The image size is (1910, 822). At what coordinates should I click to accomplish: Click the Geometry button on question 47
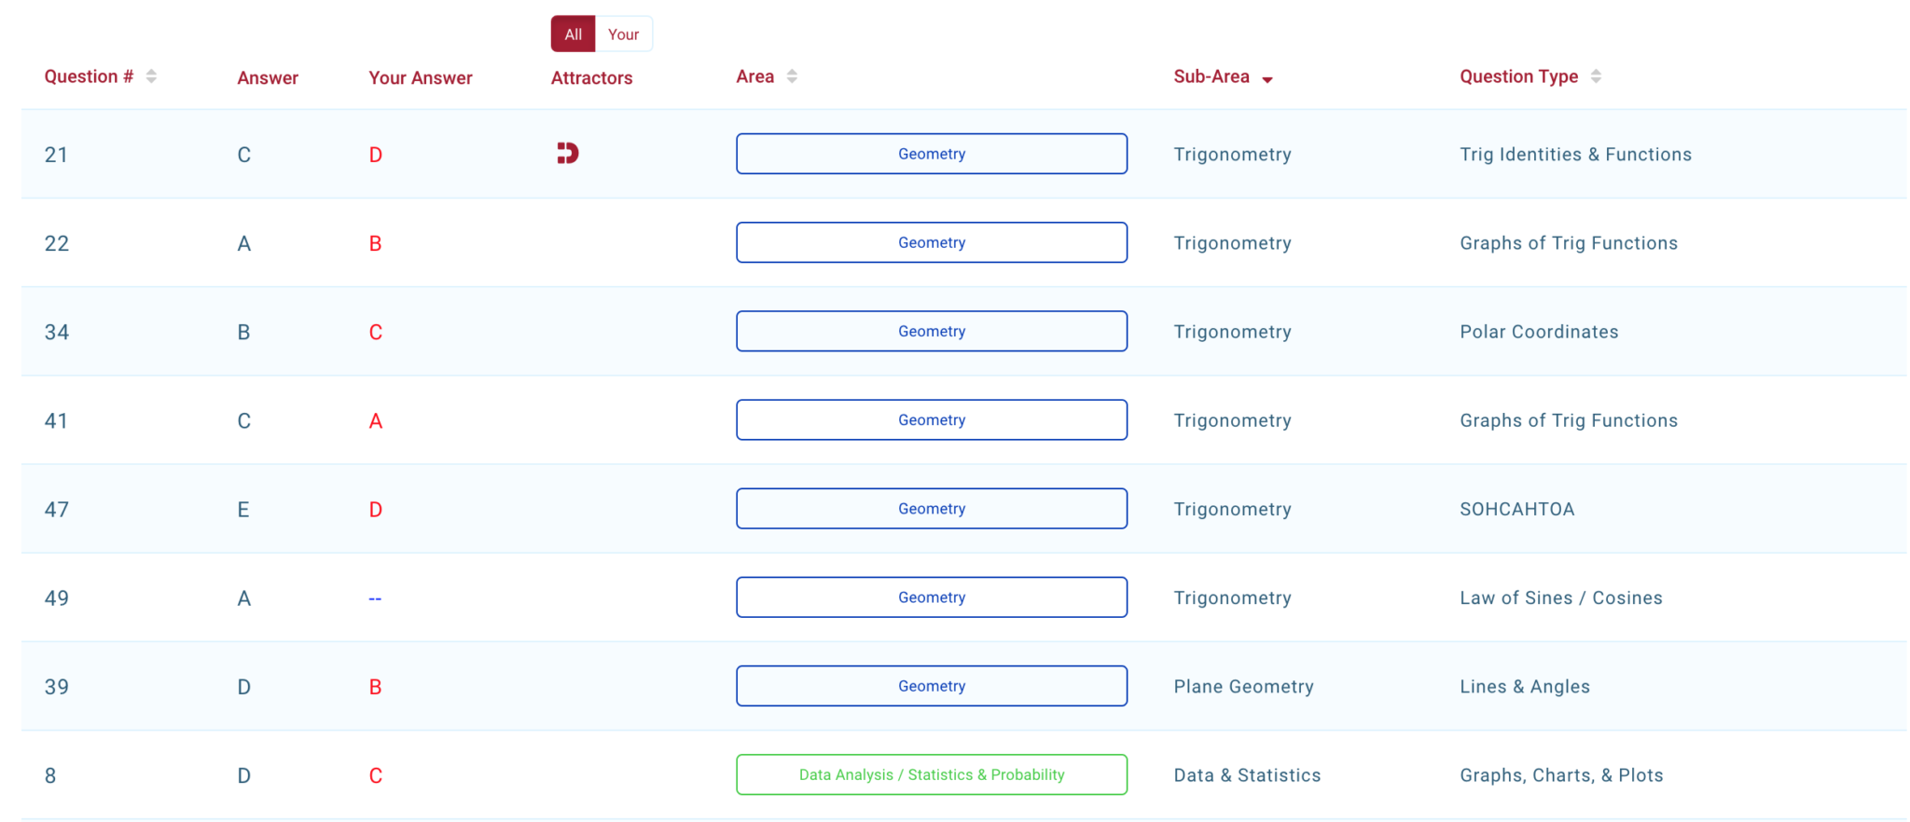click(x=932, y=508)
